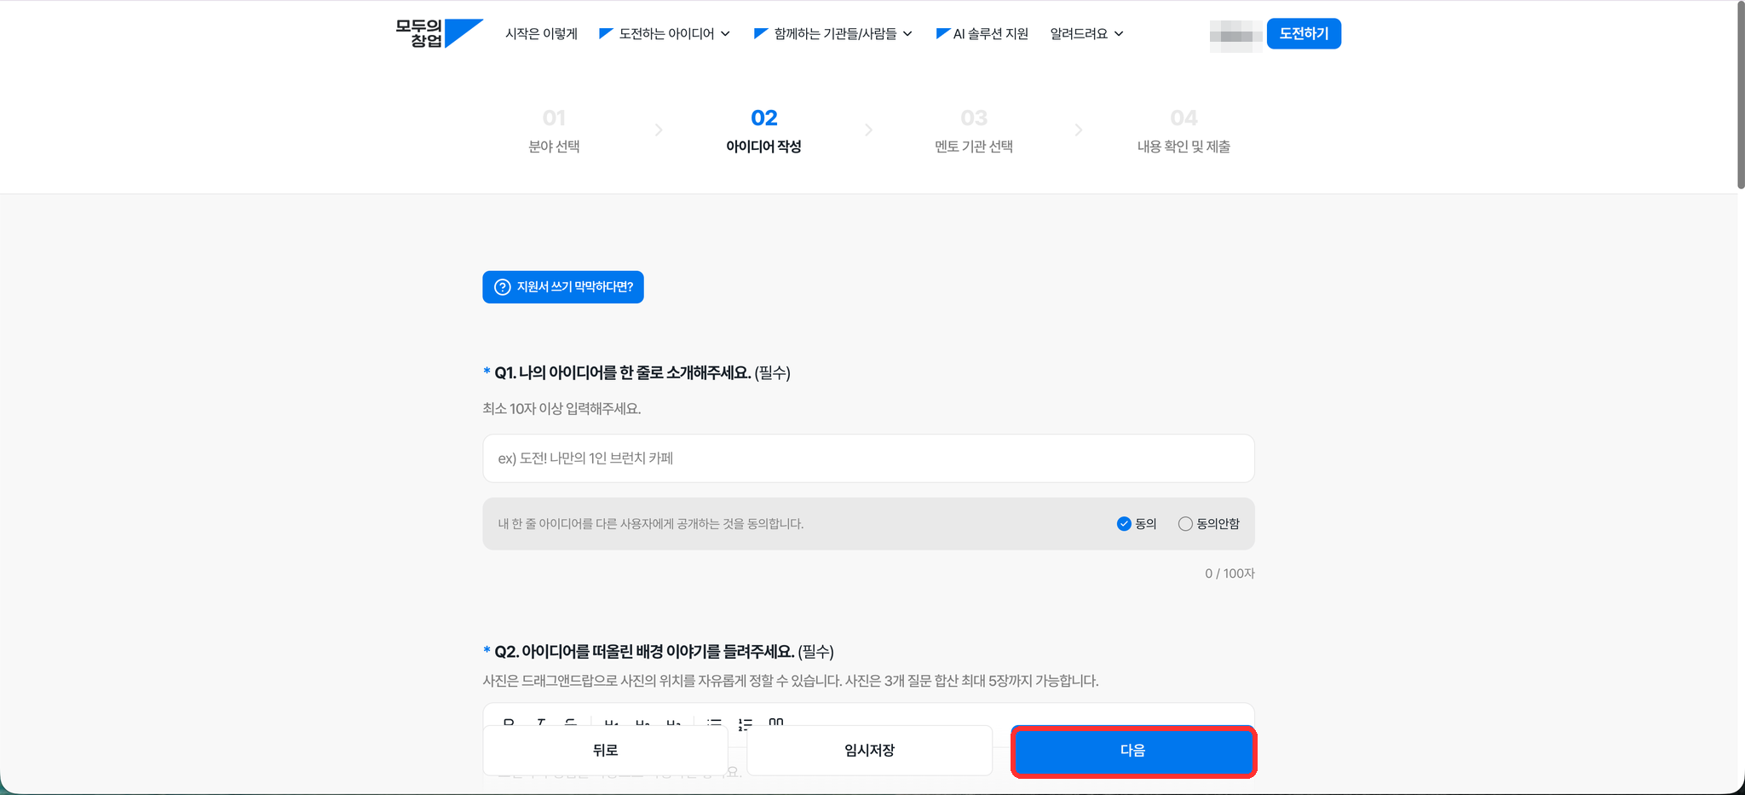
Task: Go to step 01 분야 선택
Action: click(554, 130)
